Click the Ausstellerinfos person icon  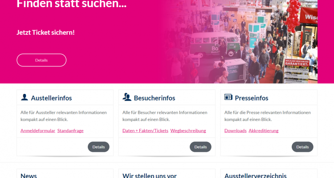coord(24,97)
